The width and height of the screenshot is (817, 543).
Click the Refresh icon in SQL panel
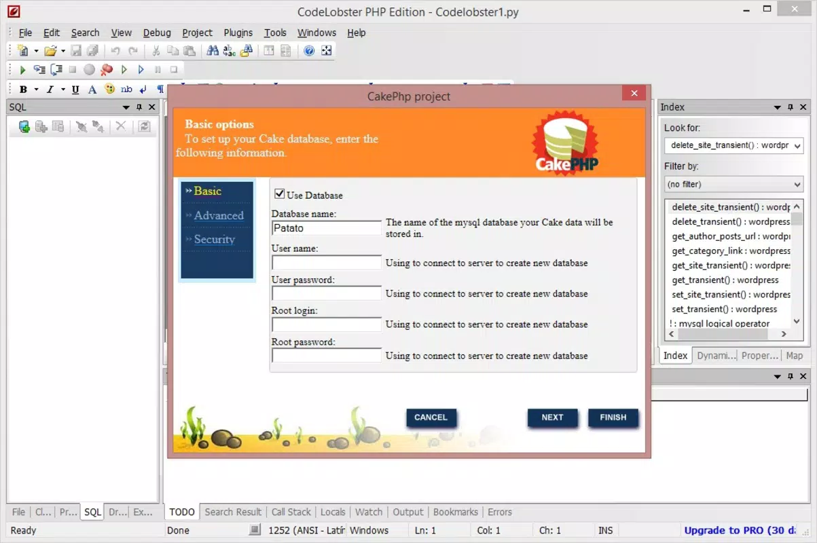[x=144, y=126]
